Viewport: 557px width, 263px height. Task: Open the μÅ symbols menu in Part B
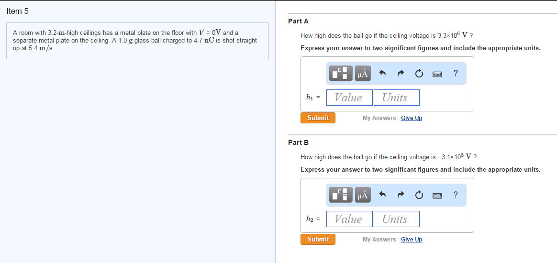point(363,195)
